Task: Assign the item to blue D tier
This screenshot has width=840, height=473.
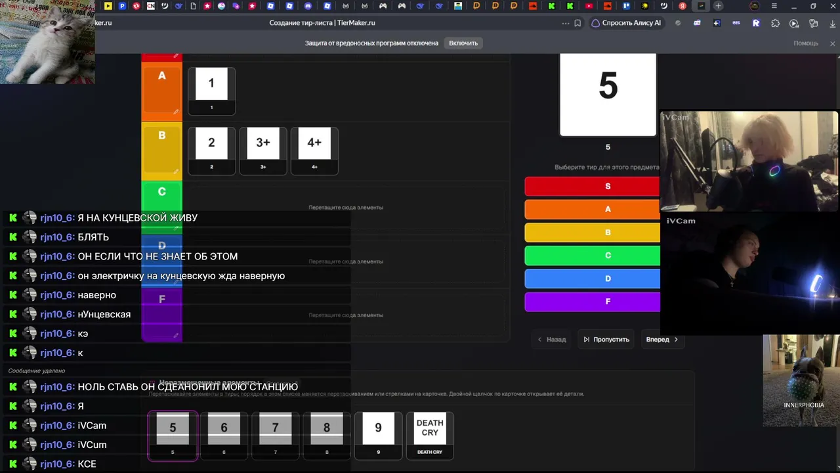Action: (592, 279)
